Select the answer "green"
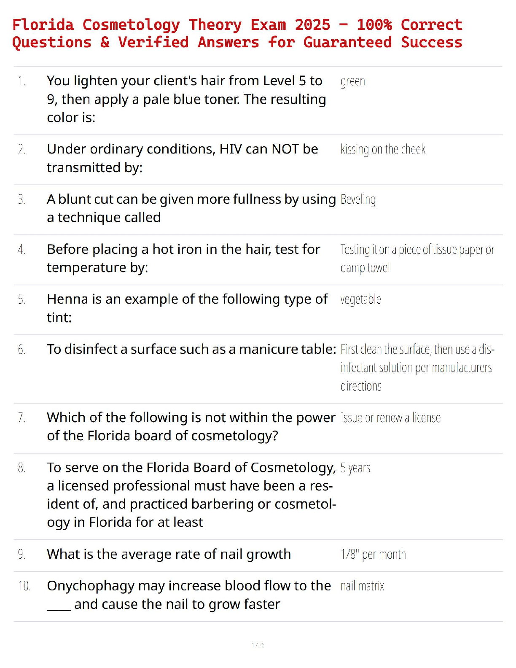The height and width of the screenshot is (668, 516). pos(353,81)
